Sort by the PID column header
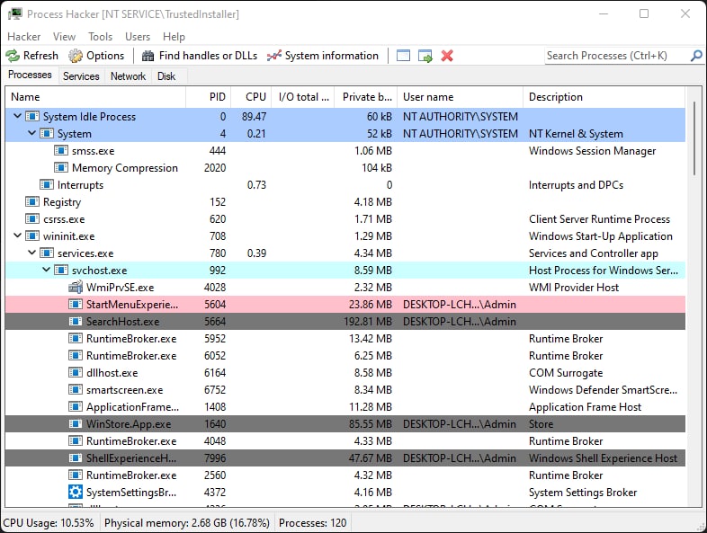Viewport: 707px width, 533px height. (x=209, y=97)
